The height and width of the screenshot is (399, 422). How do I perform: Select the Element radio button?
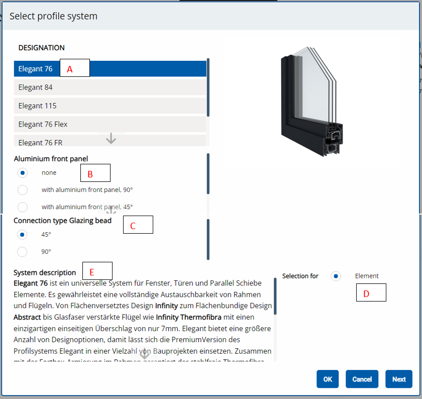(336, 276)
